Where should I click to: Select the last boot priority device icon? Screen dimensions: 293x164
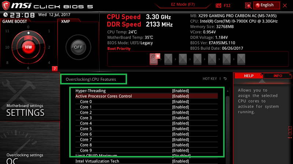click(241, 59)
